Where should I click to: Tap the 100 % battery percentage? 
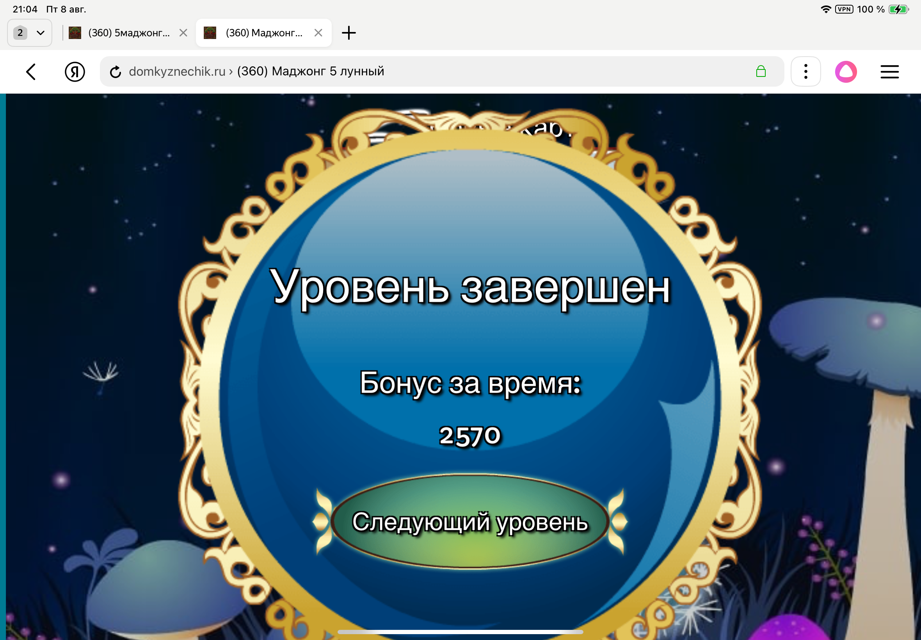(871, 9)
